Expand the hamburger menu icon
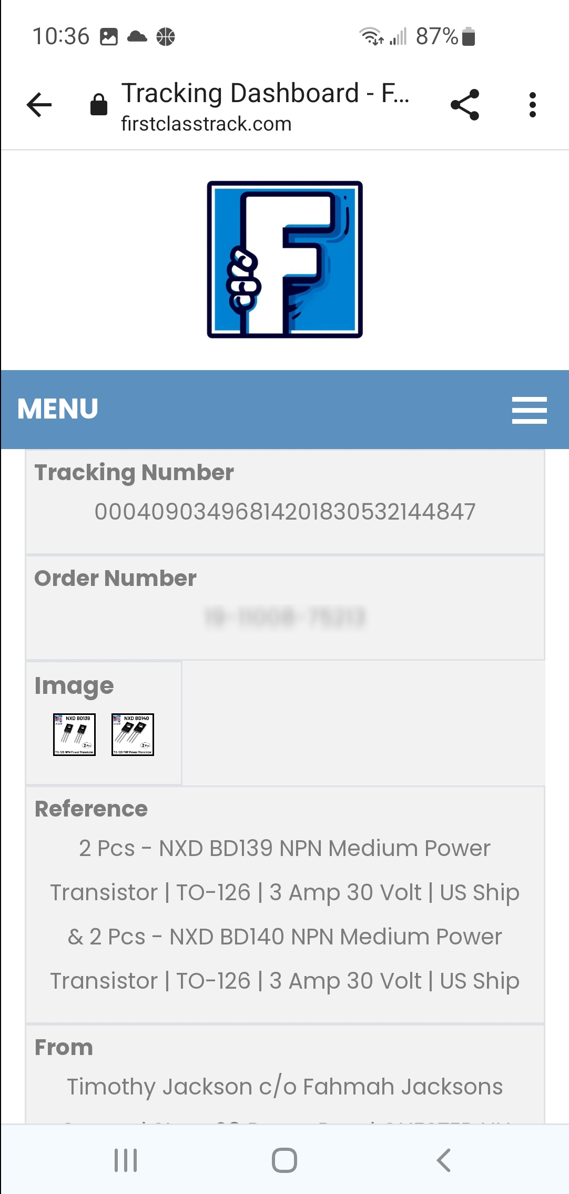569x1194 pixels. coord(529,410)
